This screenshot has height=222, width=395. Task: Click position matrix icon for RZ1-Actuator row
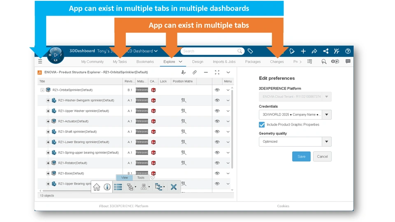[184, 121]
